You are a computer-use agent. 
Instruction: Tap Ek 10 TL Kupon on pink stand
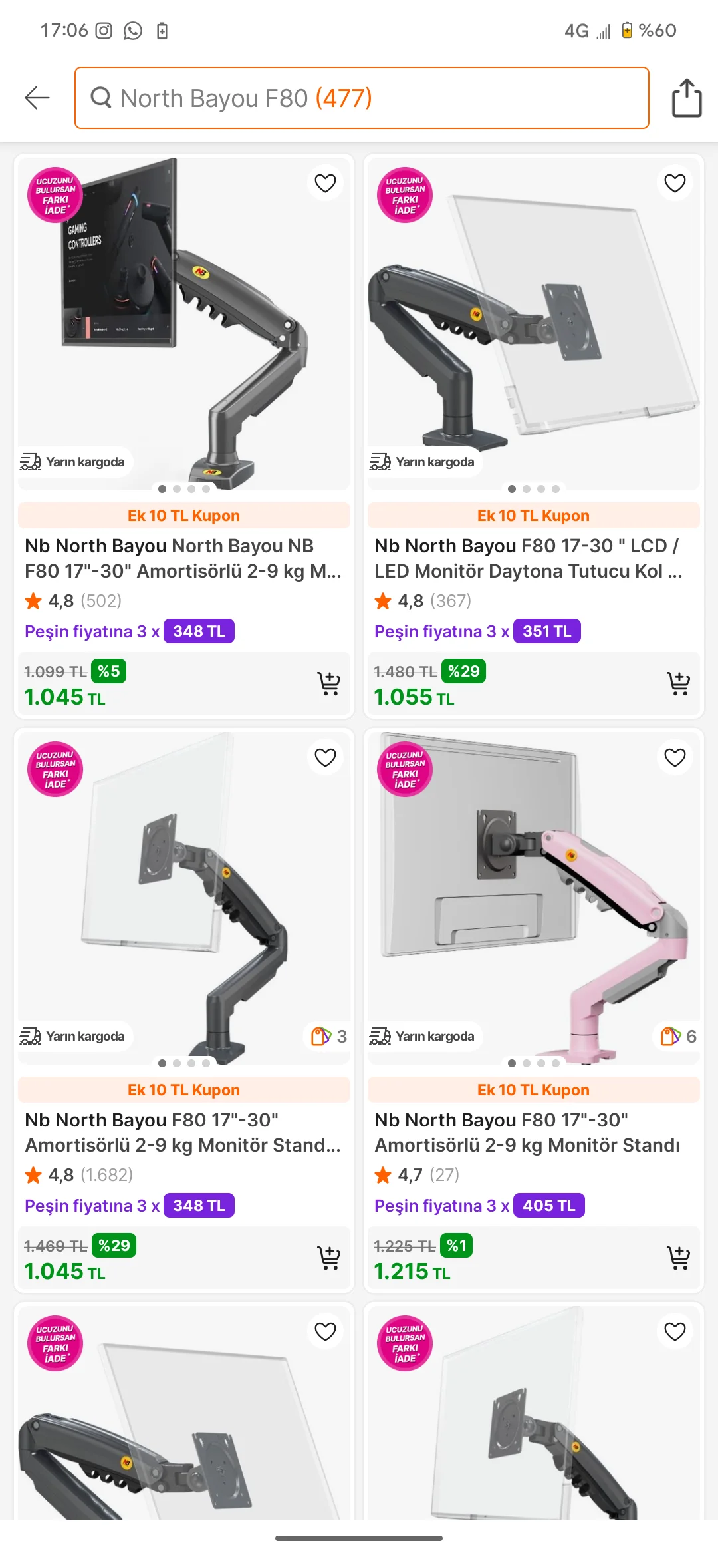(x=533, y=1090)
